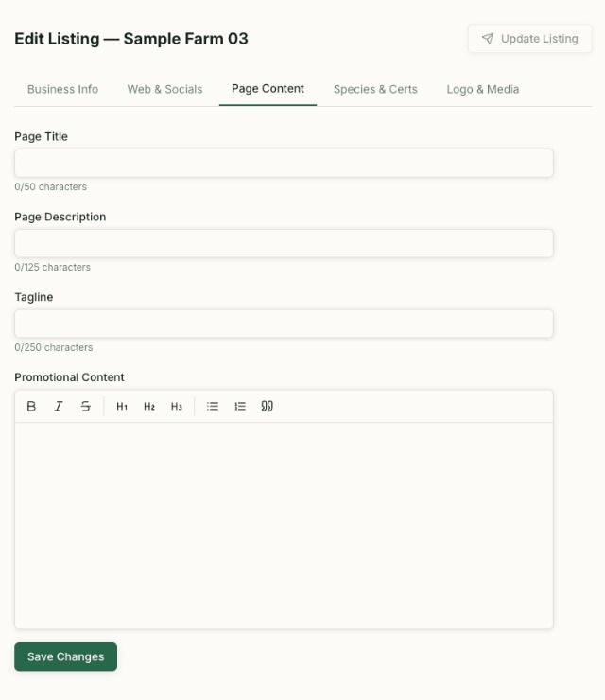Go to the Species & Certs tab
This screenshot has height=700, width=605.
pos(375,89)
